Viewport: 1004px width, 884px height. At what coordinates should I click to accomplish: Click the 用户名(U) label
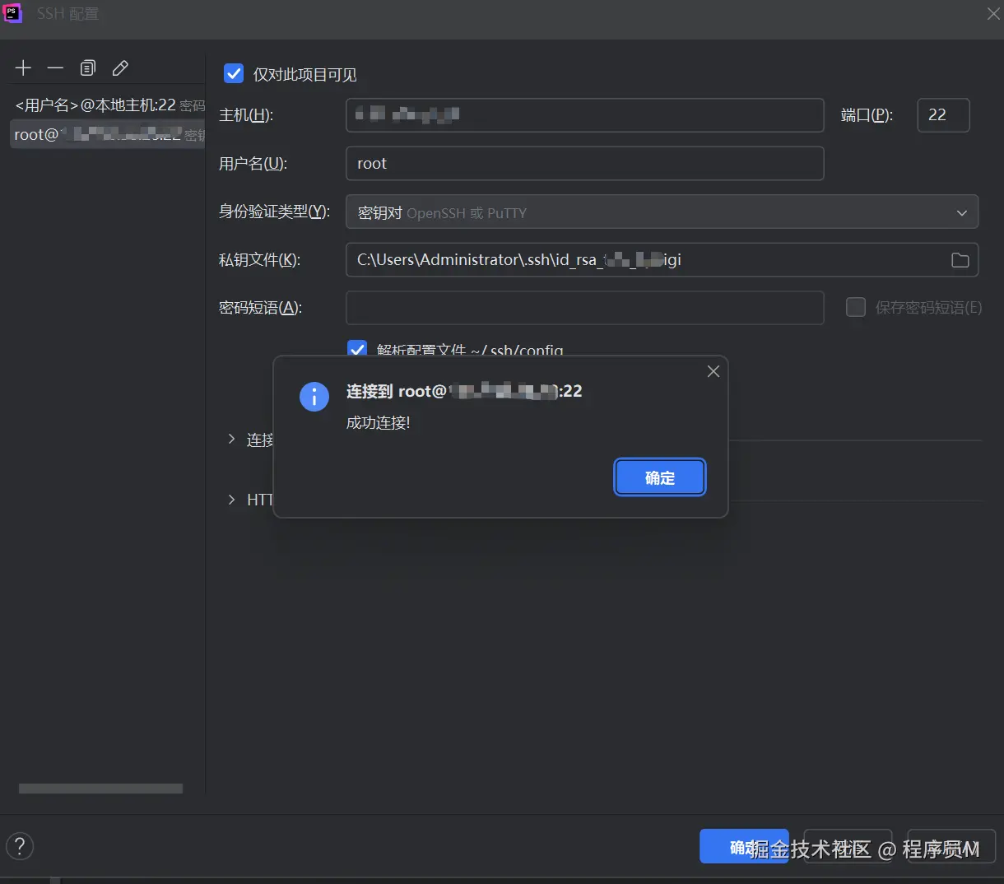[253, 164]
